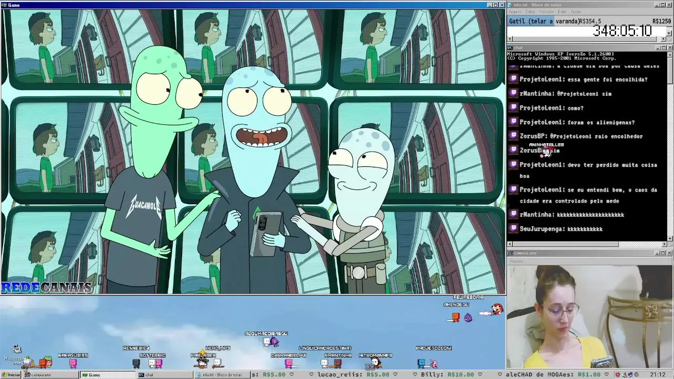
Task: Click the highlighted 'Gatil (telar a' text in Notepad
Action: [x=531, y=21]
